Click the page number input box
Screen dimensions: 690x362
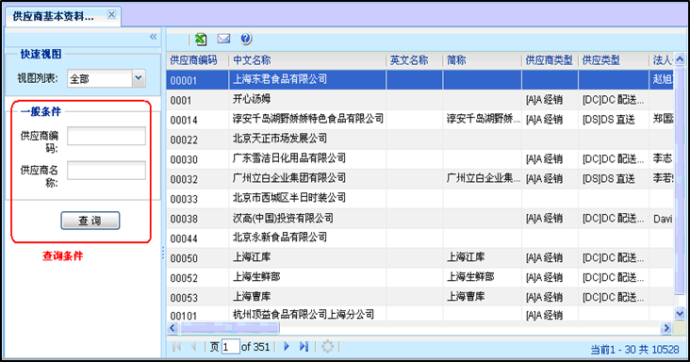pos(231,347)
